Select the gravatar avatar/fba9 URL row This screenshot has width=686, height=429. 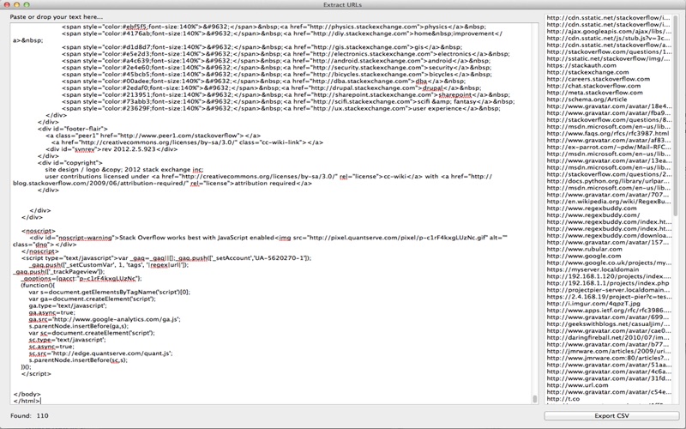coord(608,113)
